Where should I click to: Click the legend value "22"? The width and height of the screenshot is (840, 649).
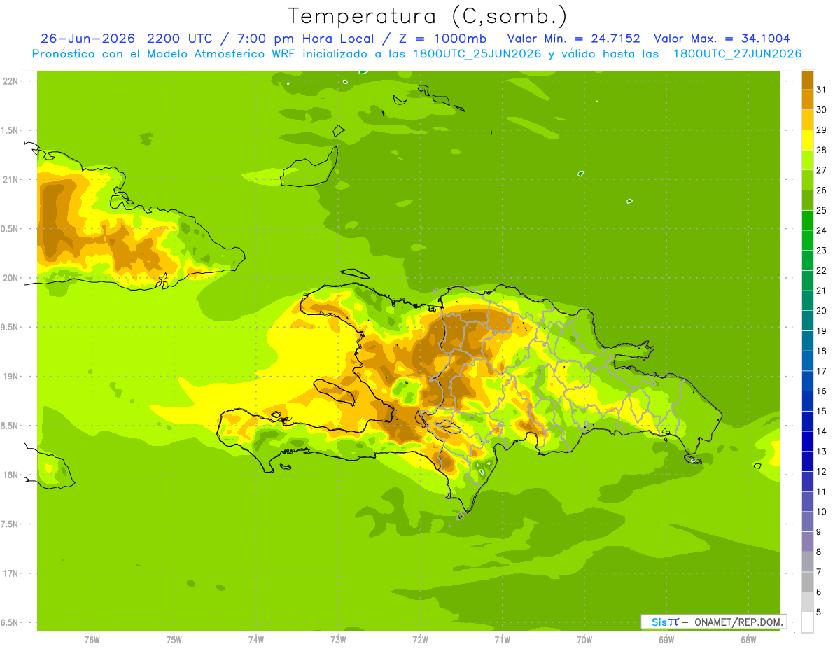point(822,270)
